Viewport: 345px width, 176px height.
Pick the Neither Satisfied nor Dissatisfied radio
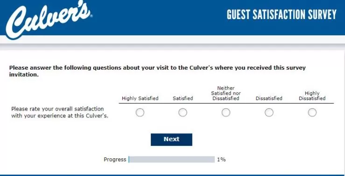226,112
